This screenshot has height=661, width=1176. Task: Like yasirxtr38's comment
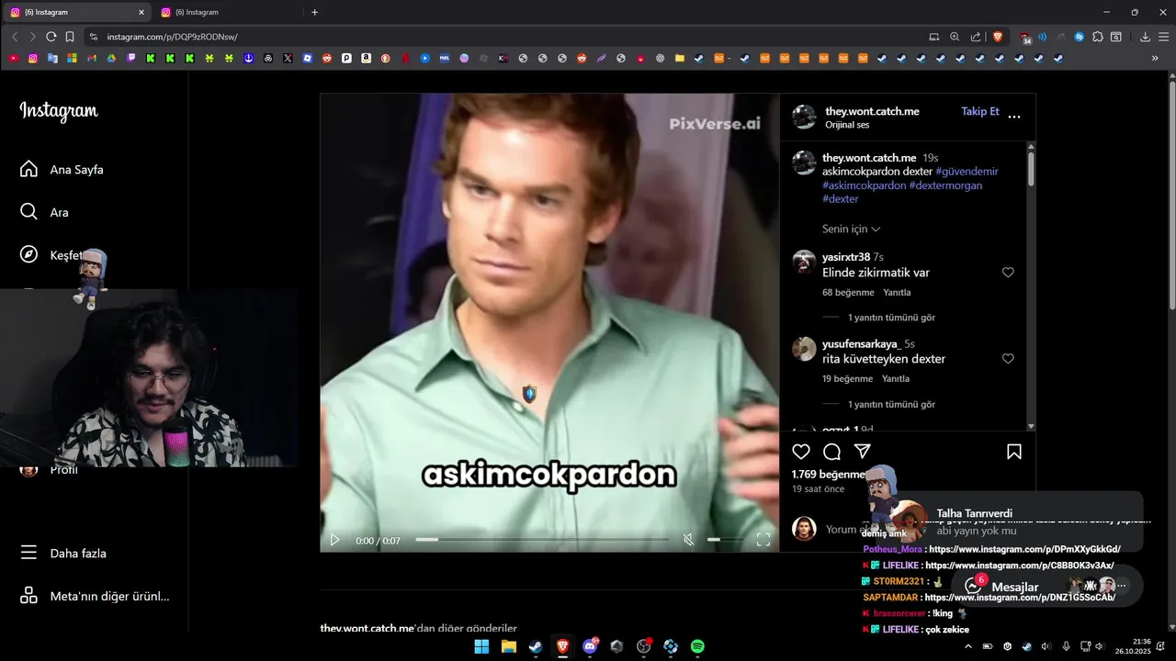1008,273
